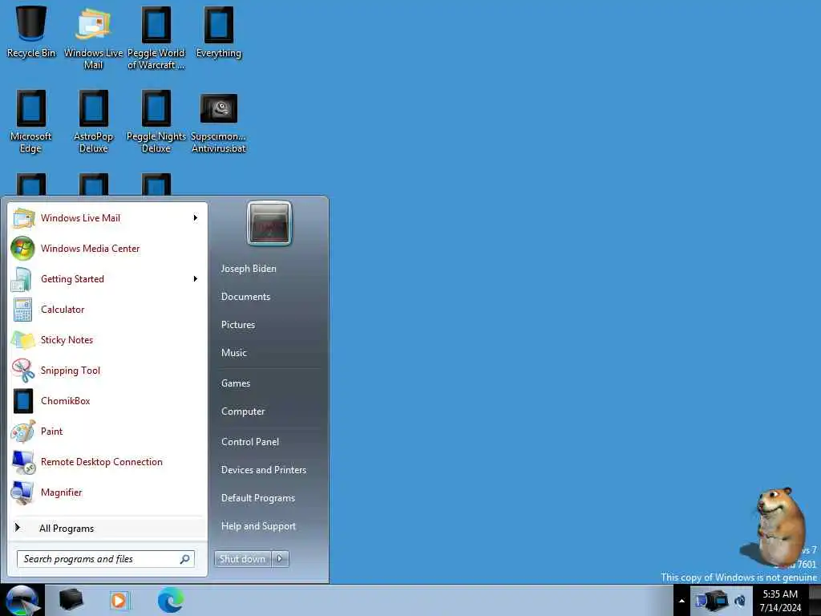Image resolution: width=821 pixels, height=616 pixels.
Task: Open Default Programs
Action: [258, 498]
